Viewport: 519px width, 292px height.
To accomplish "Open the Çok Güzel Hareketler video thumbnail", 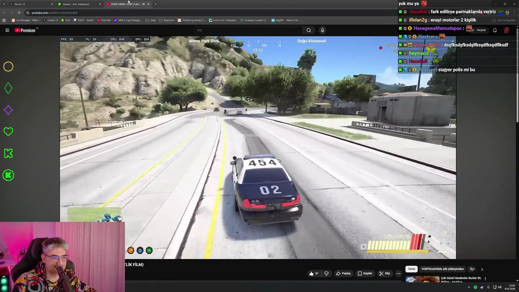I will click(422, 279).
